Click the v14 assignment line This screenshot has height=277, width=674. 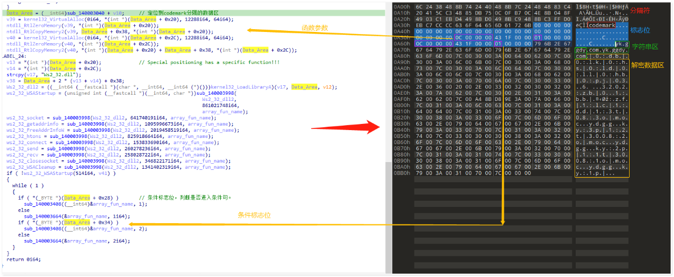pos(54,68)
